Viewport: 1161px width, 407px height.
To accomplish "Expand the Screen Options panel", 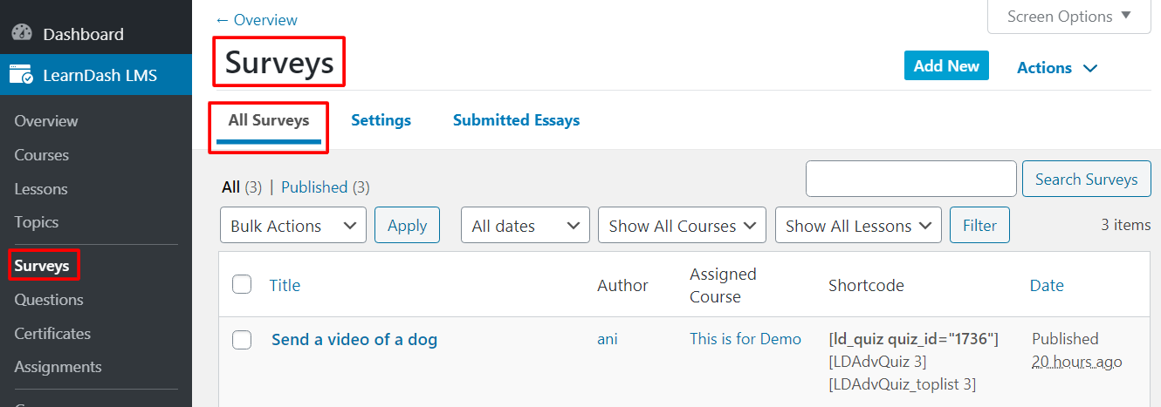I will pos(1068,17).
